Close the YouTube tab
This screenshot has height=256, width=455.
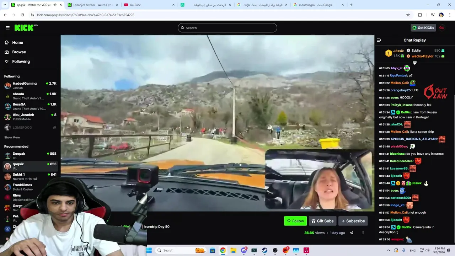coord(173,5)
